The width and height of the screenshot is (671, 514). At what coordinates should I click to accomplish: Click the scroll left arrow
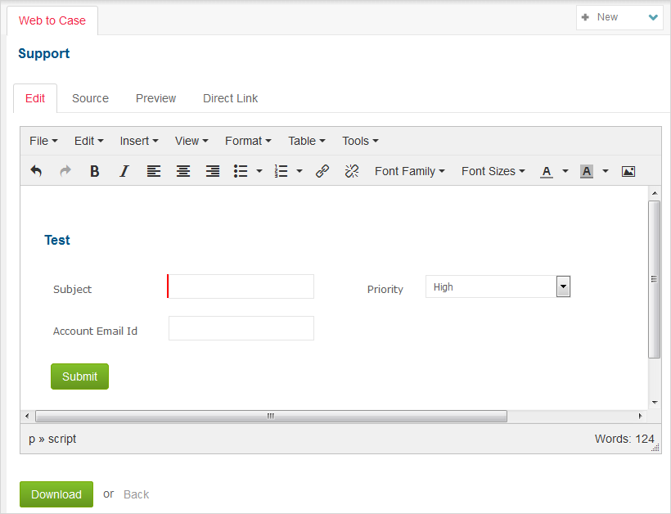click(27, 416)
